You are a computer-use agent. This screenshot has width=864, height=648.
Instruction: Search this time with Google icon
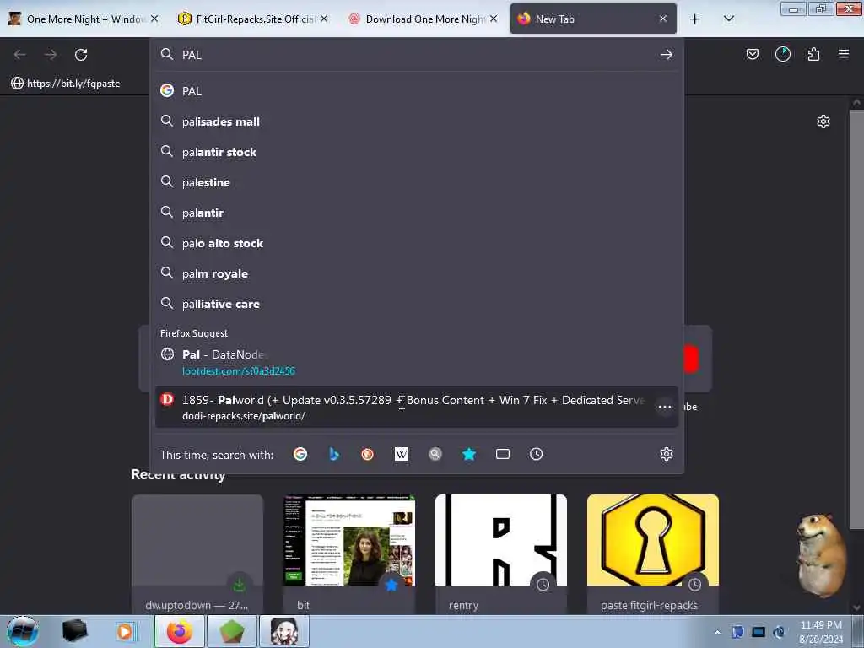coord(300,454)
